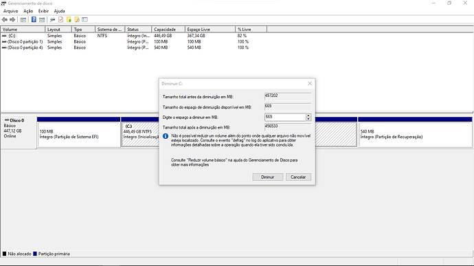Click the checkmark properties toolbar icon

pyautogui.click(x=60, y=20)
